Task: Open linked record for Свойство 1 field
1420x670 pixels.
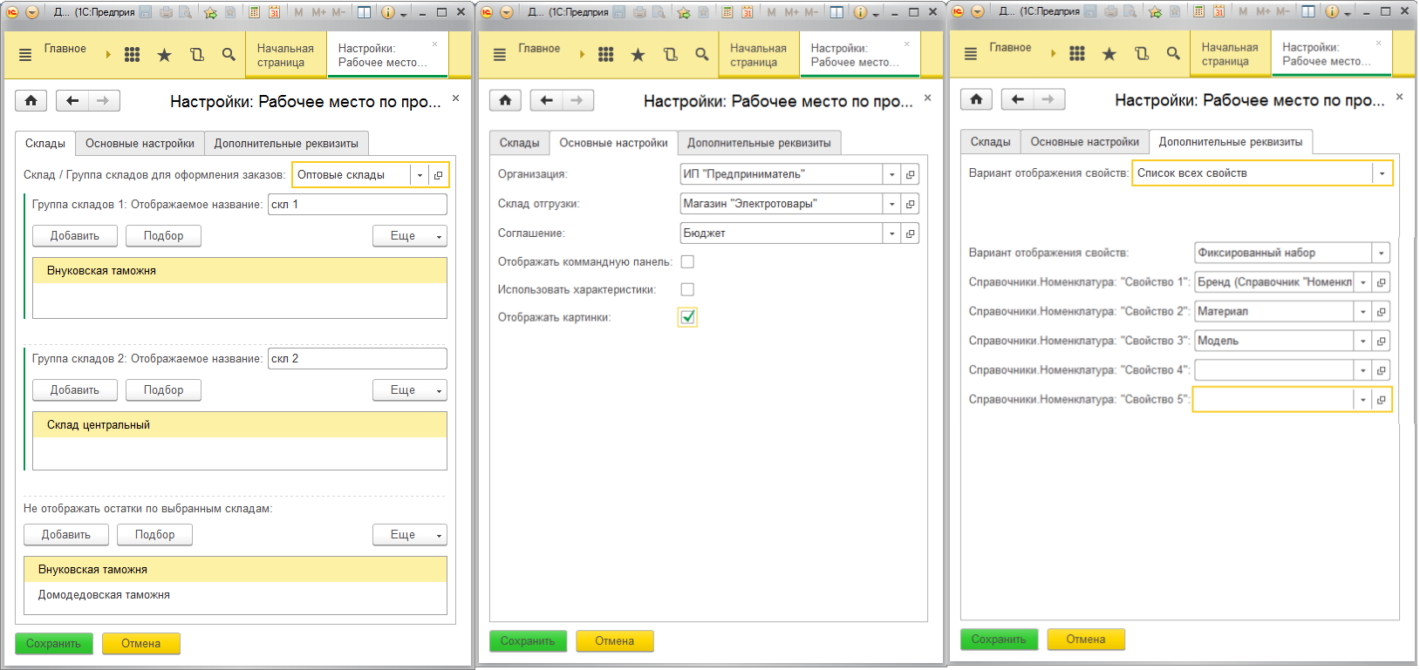Action: (1382, 282)
